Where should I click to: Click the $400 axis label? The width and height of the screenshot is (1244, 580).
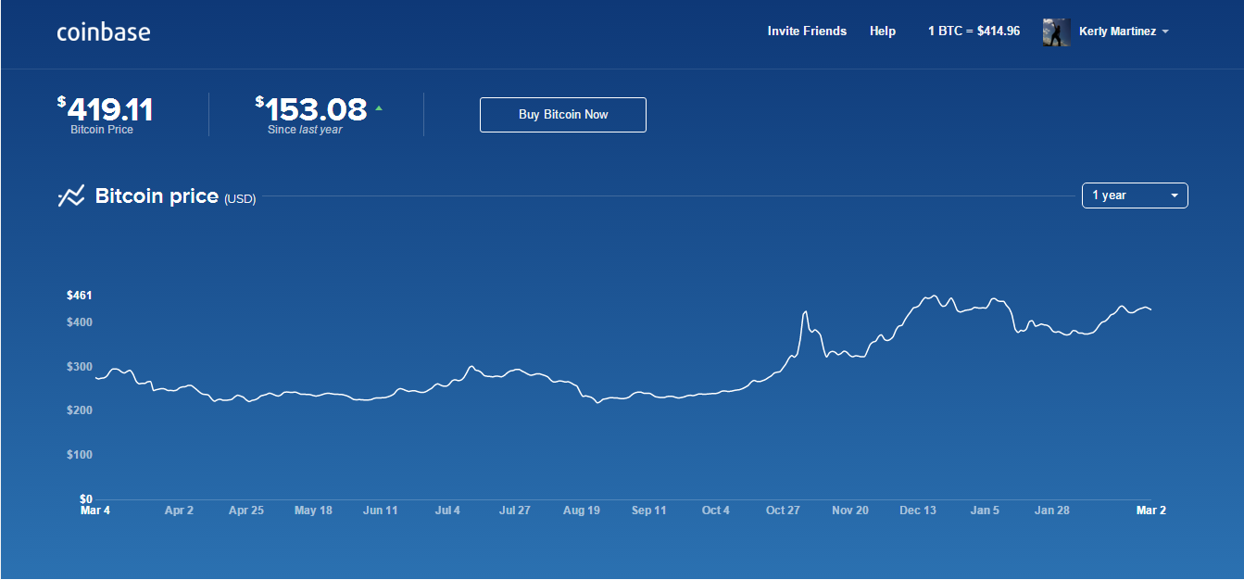pos(80,322)
